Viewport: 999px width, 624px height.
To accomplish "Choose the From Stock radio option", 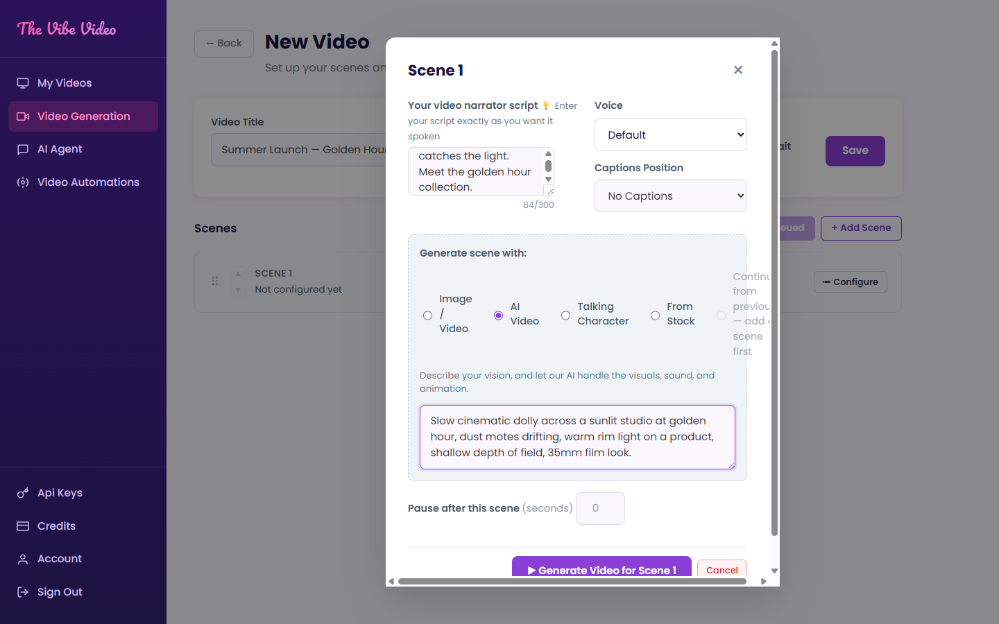I will (x=655, y=315).
